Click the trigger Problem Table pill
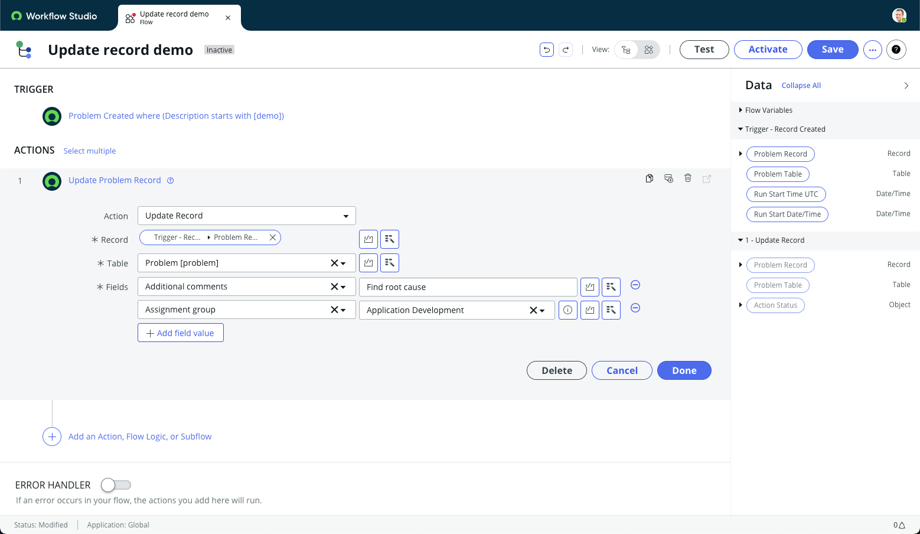Image resolution: width=920 pixels, height=534 pixels. 778,174
